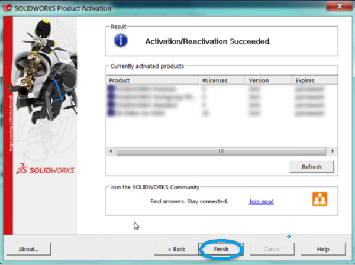The height and width of the screenshot is (265, 355).
Task: Open the orange SOLIDWORKS Community icon
Action: tap(319, 200)
